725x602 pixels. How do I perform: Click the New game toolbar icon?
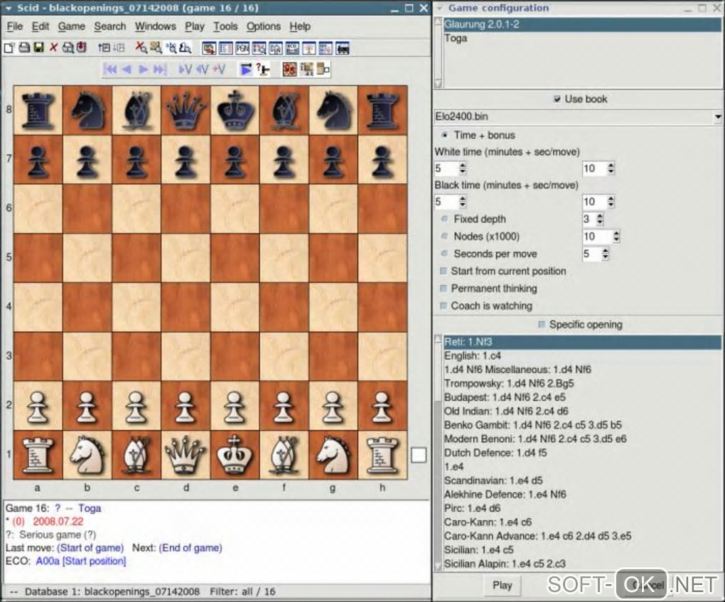click(x=9, y=48)
